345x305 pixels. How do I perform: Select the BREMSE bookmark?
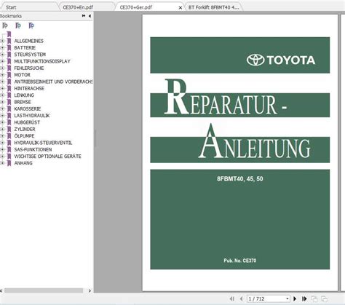click(23, 102)
